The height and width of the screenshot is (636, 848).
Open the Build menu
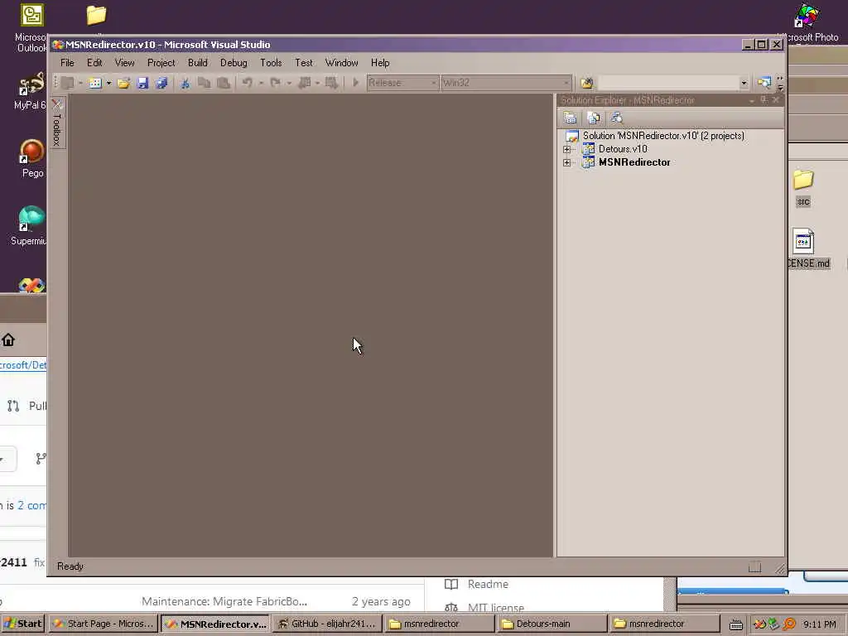pos(197,63)
